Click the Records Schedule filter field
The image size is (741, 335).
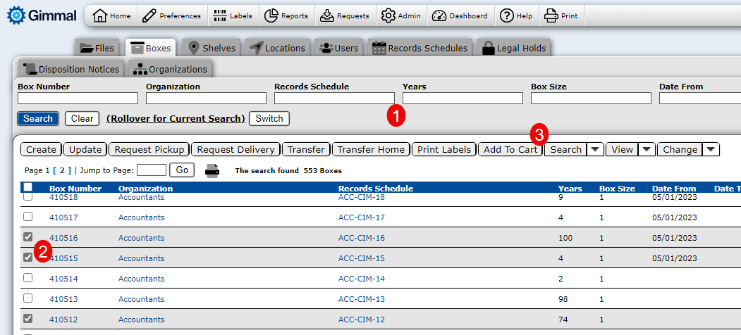[334, 99]
